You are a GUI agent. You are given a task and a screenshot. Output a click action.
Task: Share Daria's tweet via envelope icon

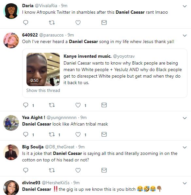pyautogui.click(x=104, y=22)
